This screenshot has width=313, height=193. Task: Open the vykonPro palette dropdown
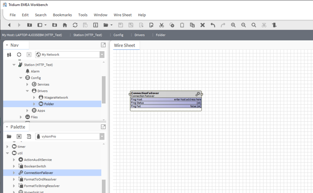[102, 136]
